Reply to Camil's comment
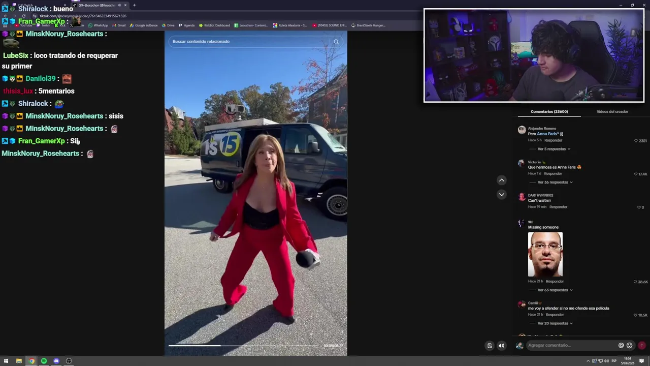Image resolution: width=650 pixels, height=366 pixels. click(555, 315)
